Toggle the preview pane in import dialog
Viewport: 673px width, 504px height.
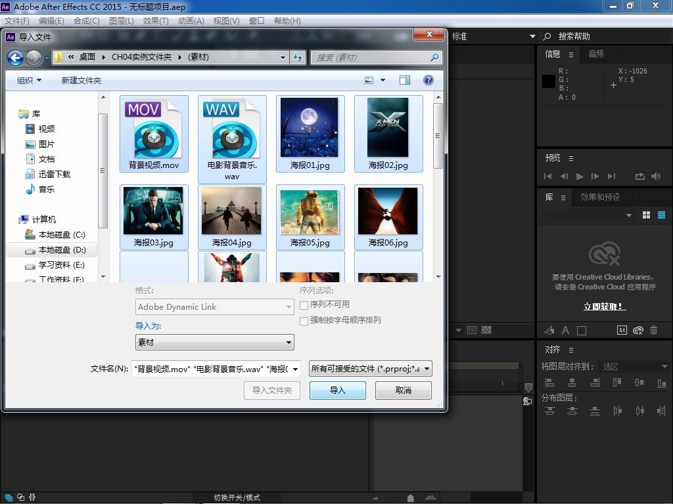(404, 80)
